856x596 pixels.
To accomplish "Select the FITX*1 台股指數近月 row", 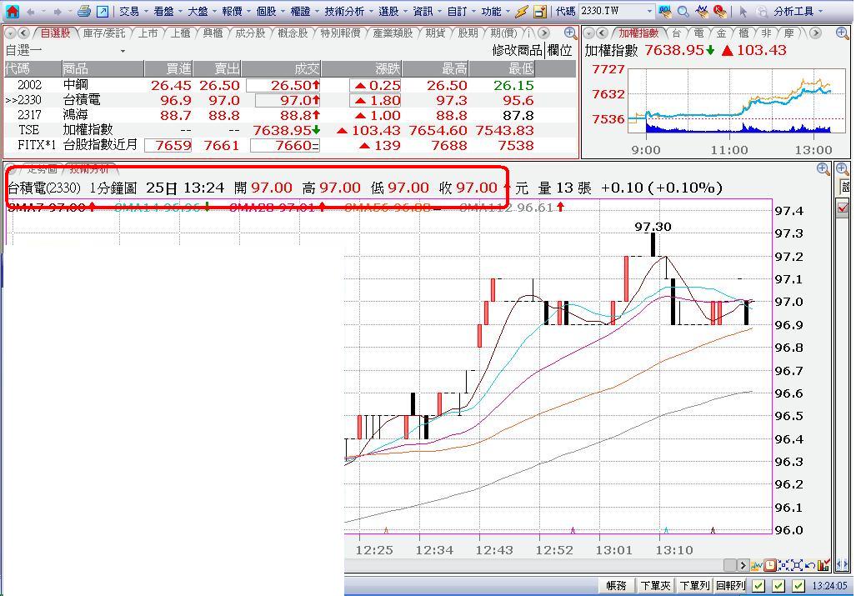I will coord(290,145).
